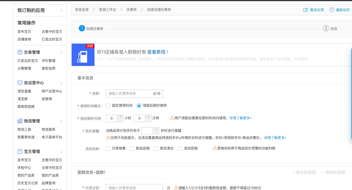The height and width of the screenshot is (190, 352).
Task: Select 尾货清仓 activity target
Action: click(x=156, y=149)
